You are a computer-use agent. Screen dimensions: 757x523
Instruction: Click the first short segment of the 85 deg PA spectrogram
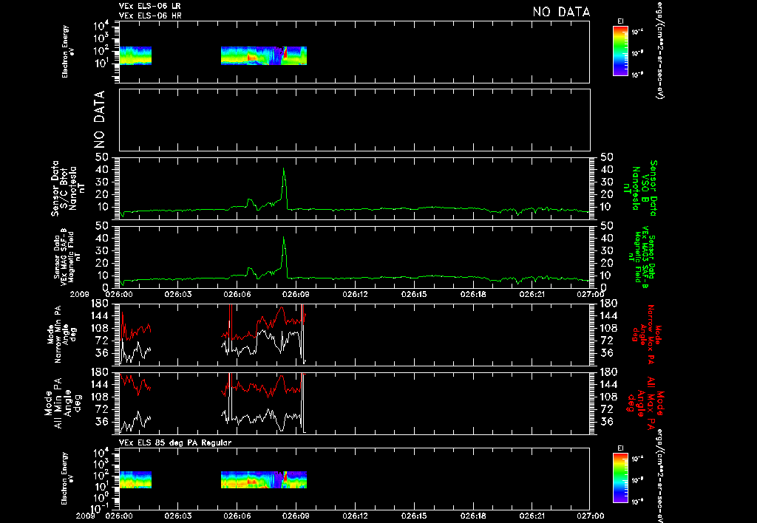[135, 479]
